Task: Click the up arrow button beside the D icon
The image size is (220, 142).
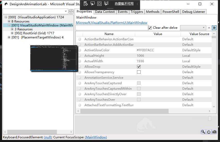Action: 209,28
